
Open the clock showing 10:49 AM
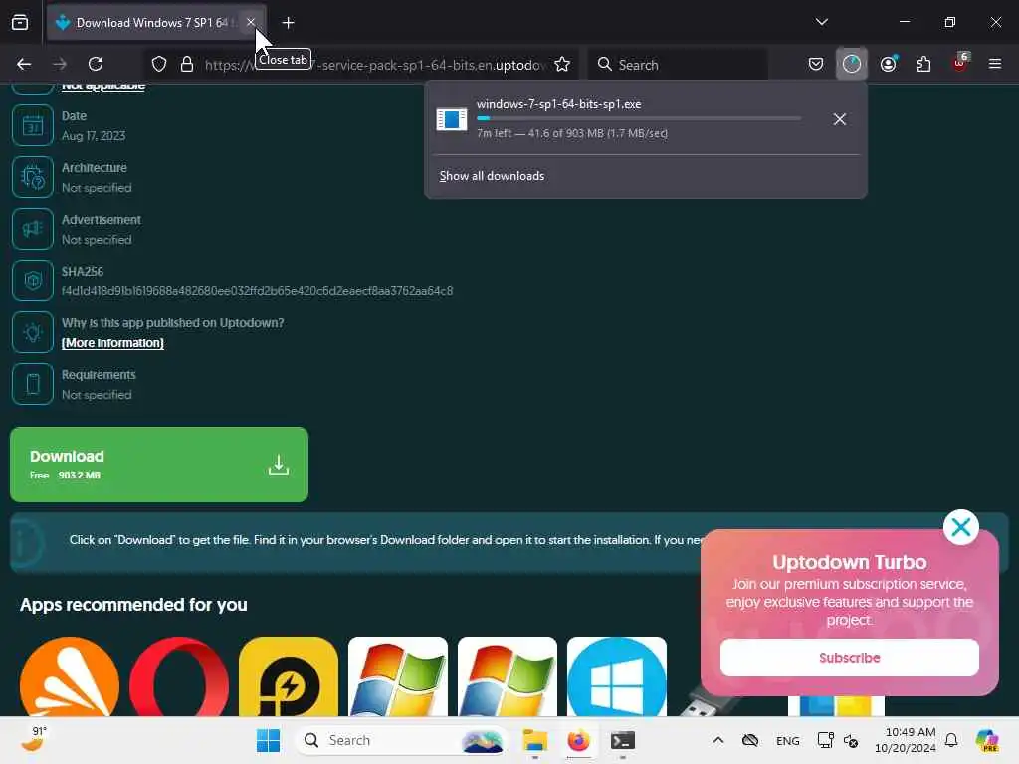pos(906,740)
